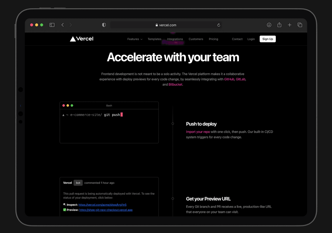Follow the GitHub link in description

(x=229, y=79)
